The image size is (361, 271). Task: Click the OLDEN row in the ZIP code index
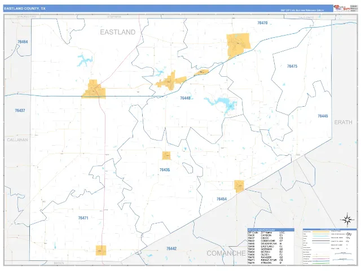click(x=265, y=255)
